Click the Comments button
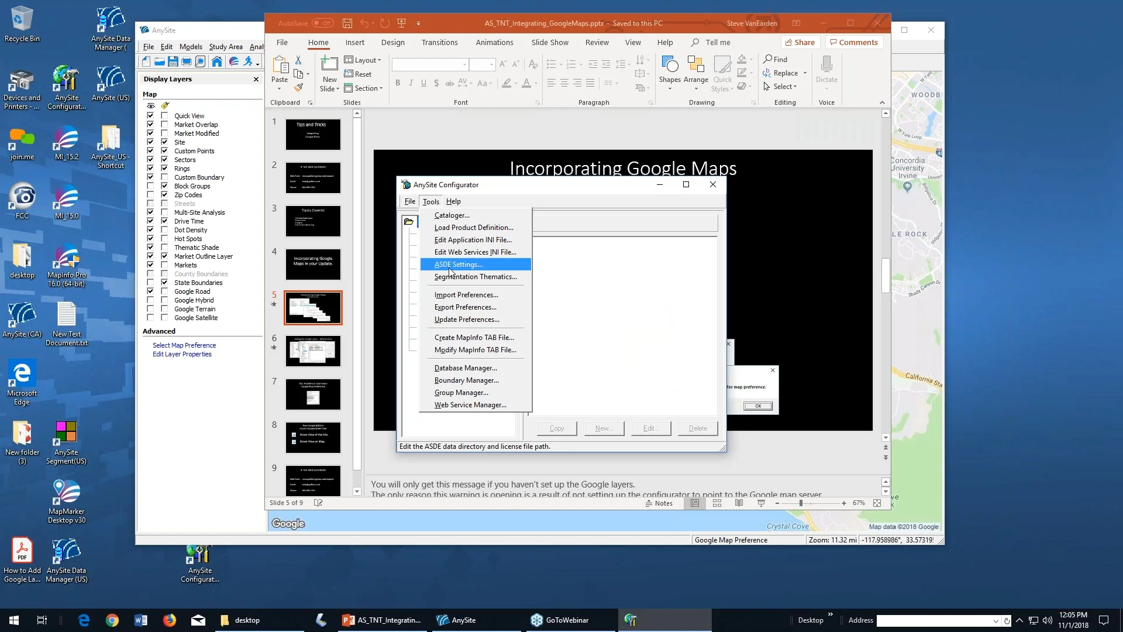Viewport: 1123px width, 632px height. (854, 42)
